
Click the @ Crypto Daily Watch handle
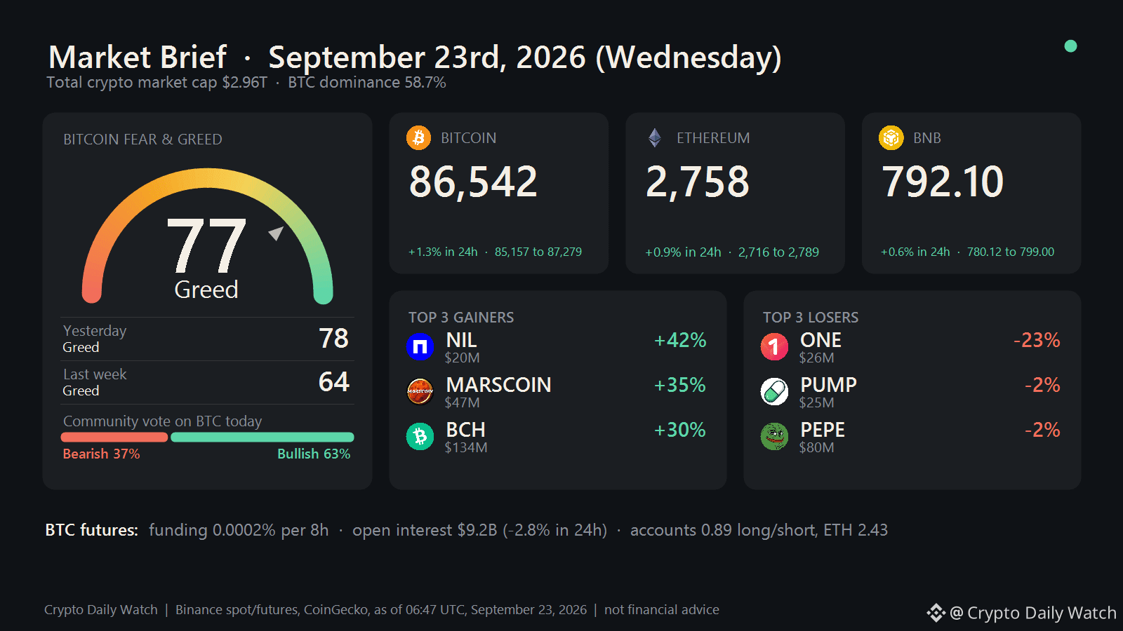[x=1032, y=613]
